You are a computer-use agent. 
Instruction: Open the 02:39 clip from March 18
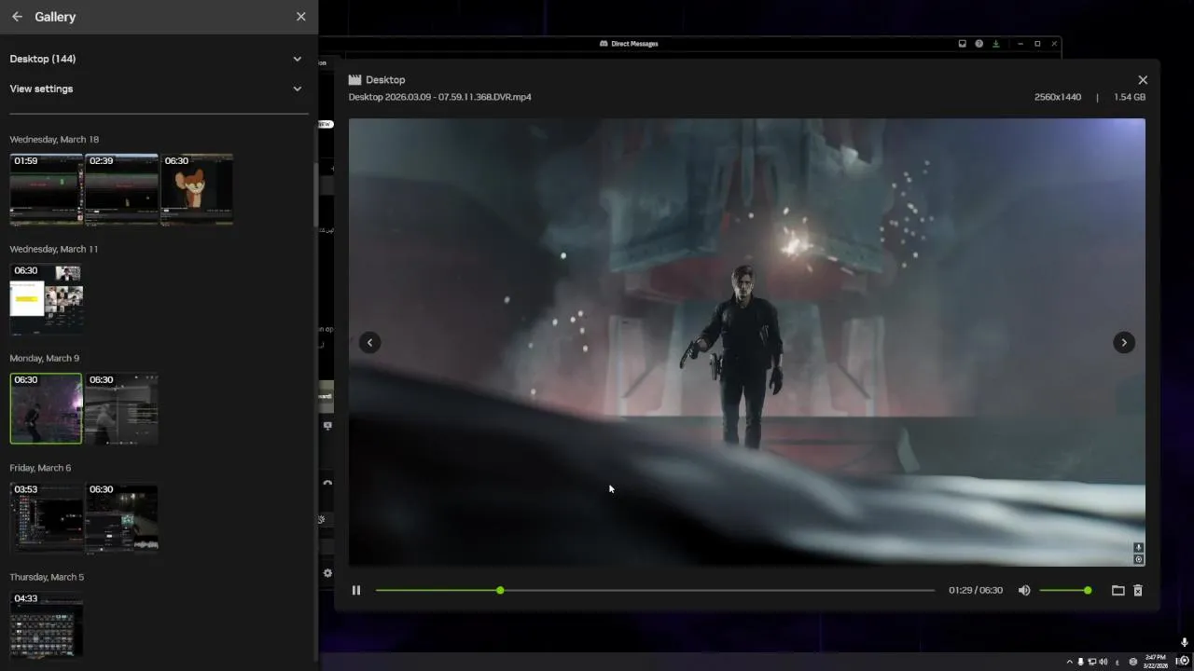click(121, 189)
